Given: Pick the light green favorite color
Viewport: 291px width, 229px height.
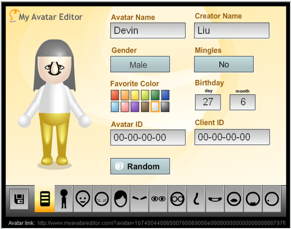Looking at the screenshot, I should coord(145,95).
